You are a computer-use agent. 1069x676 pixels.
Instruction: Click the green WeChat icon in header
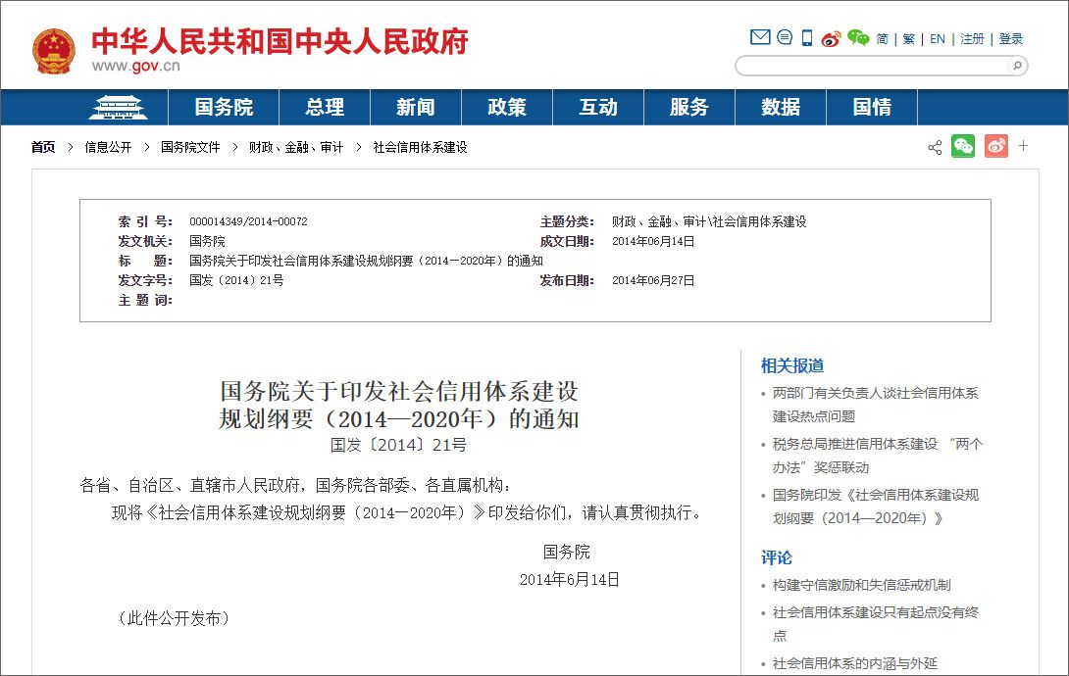(858, 38)
